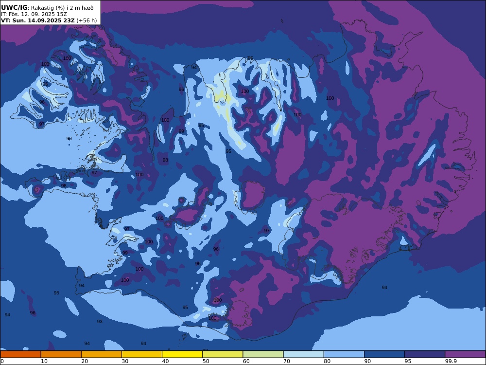Pick the light blue 80–90 legend swatch
The width and height of the screenshot is (486, 365).
pos(344,354)
